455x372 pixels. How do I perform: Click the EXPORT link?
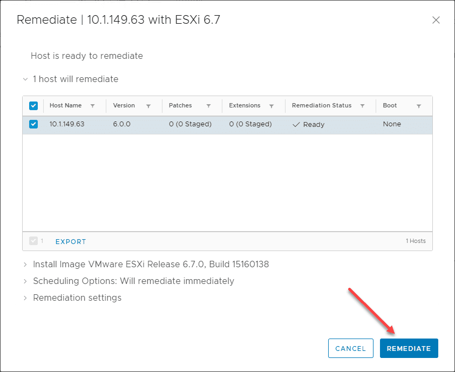pyautogui.click(x=70, y=241)
